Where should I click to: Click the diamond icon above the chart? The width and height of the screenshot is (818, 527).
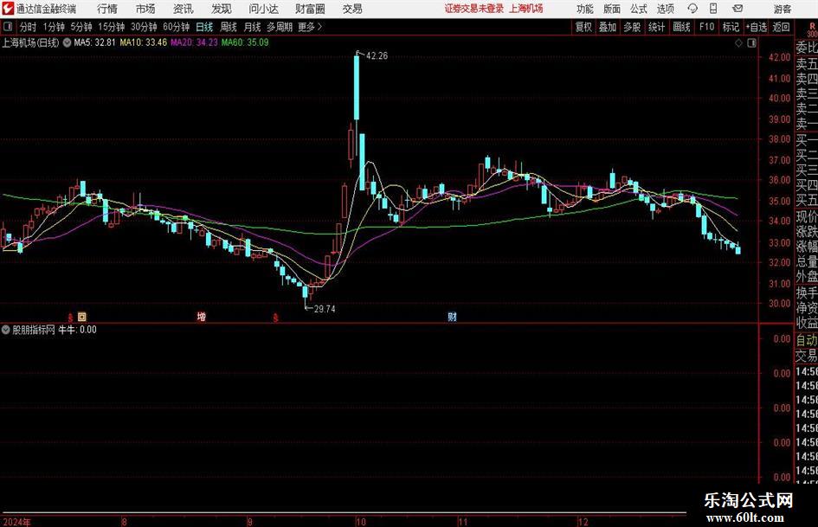[738, 43]
